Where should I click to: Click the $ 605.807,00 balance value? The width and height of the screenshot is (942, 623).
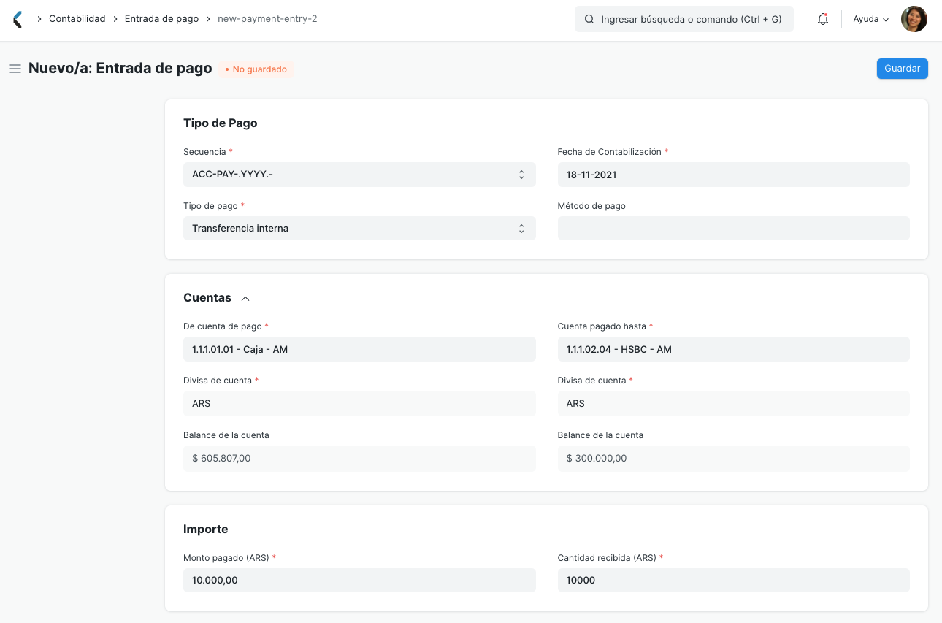pos(221,459)
